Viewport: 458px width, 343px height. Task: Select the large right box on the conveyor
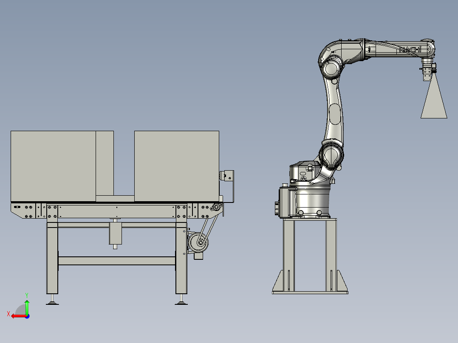[177, 166]
